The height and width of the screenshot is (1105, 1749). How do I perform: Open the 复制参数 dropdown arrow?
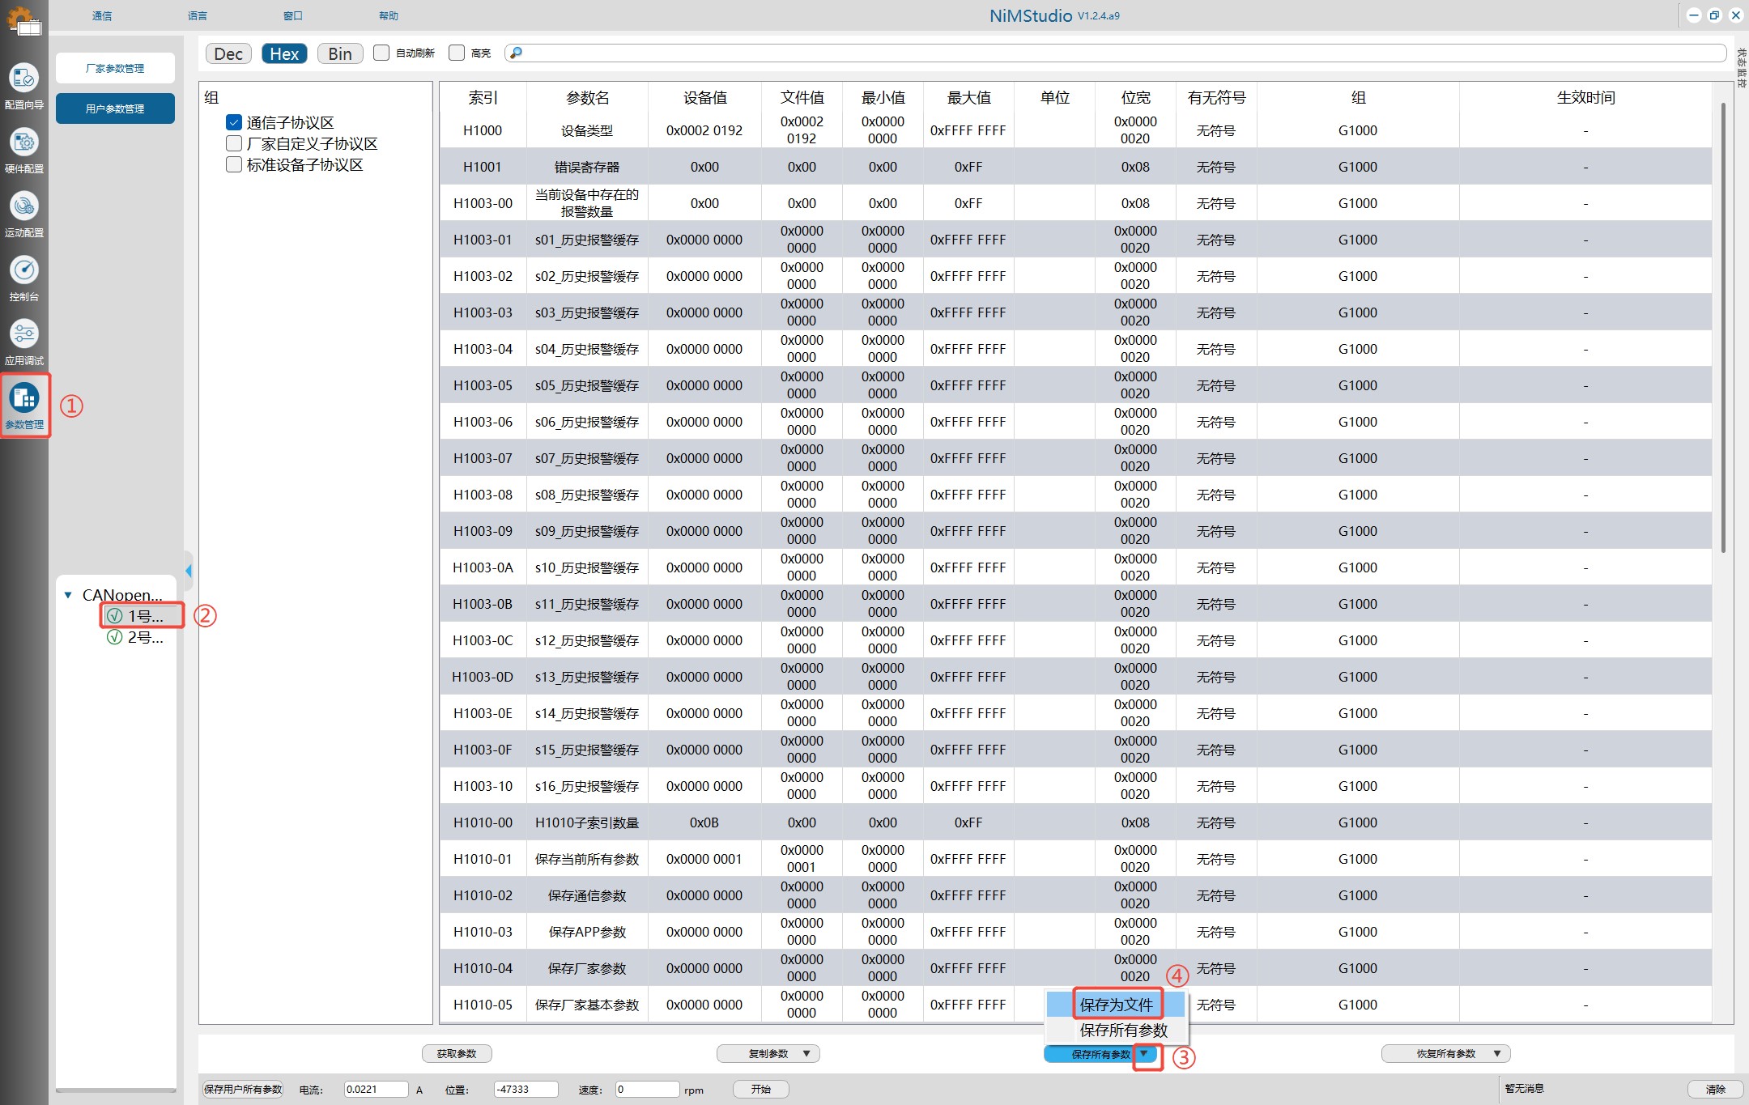click(x=806, y=1053)
